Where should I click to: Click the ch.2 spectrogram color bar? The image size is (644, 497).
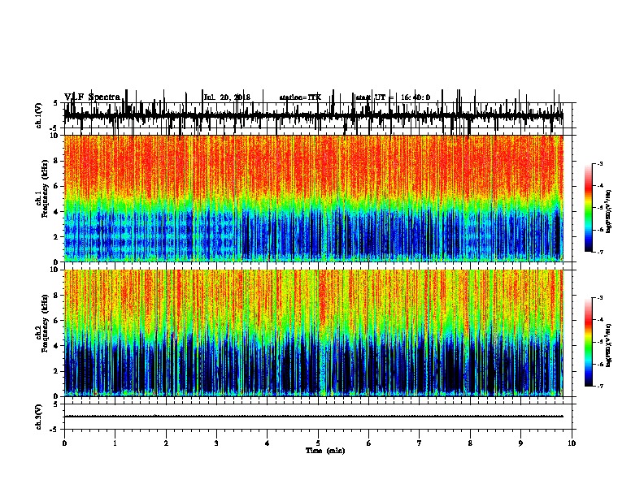tap(589, 342)
